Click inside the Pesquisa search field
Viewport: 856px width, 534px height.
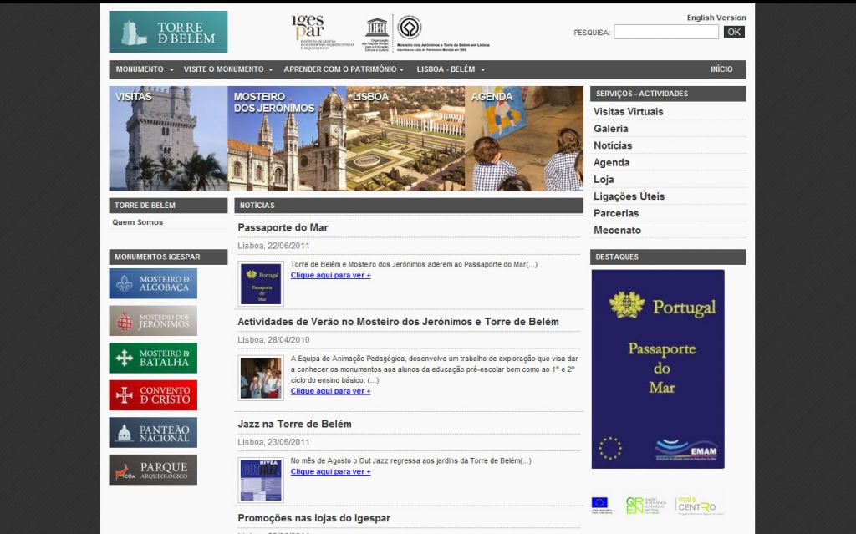665,32
